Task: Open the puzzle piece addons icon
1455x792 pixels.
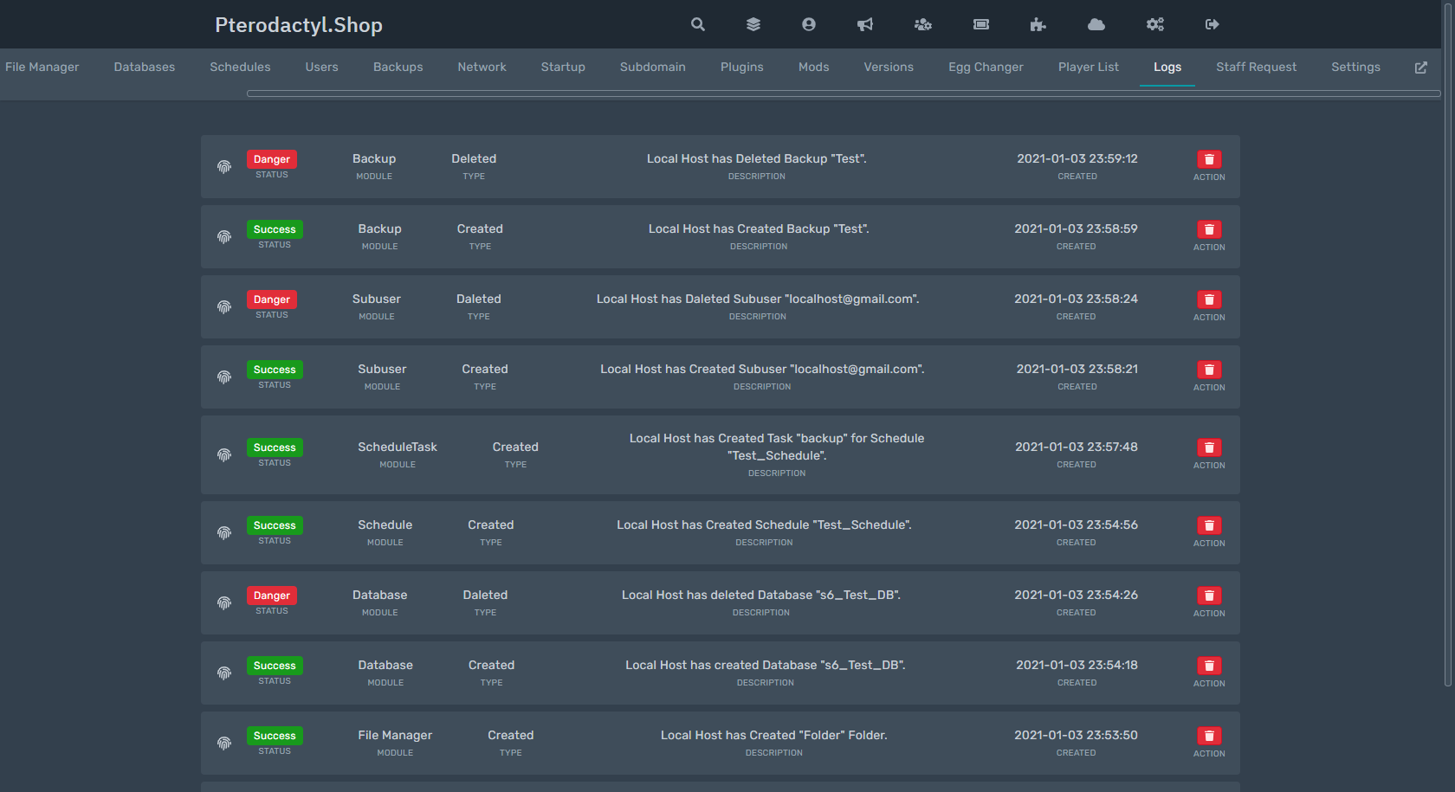Action: (1038, 24)
